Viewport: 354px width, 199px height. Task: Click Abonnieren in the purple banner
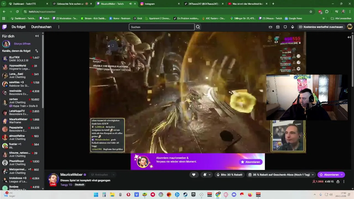click(251, 162)
